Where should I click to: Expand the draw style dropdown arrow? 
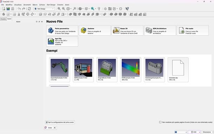(83, 9)
